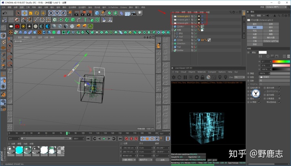Add Octane area light from toolbar
The height and width of the screenshot is (166, 291).
point(11,26)
